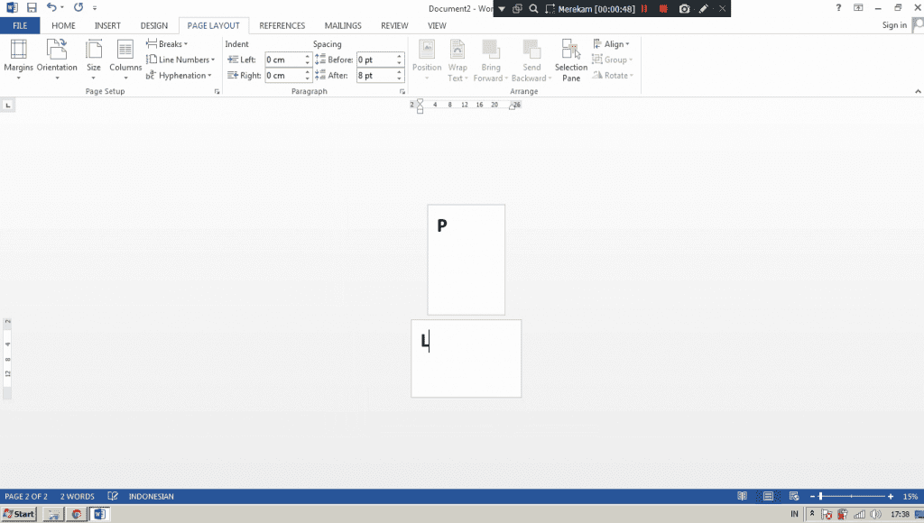Screen dimensions: 924x523
Task: Click the Windows Start button
Action: [x=18, y=514]
